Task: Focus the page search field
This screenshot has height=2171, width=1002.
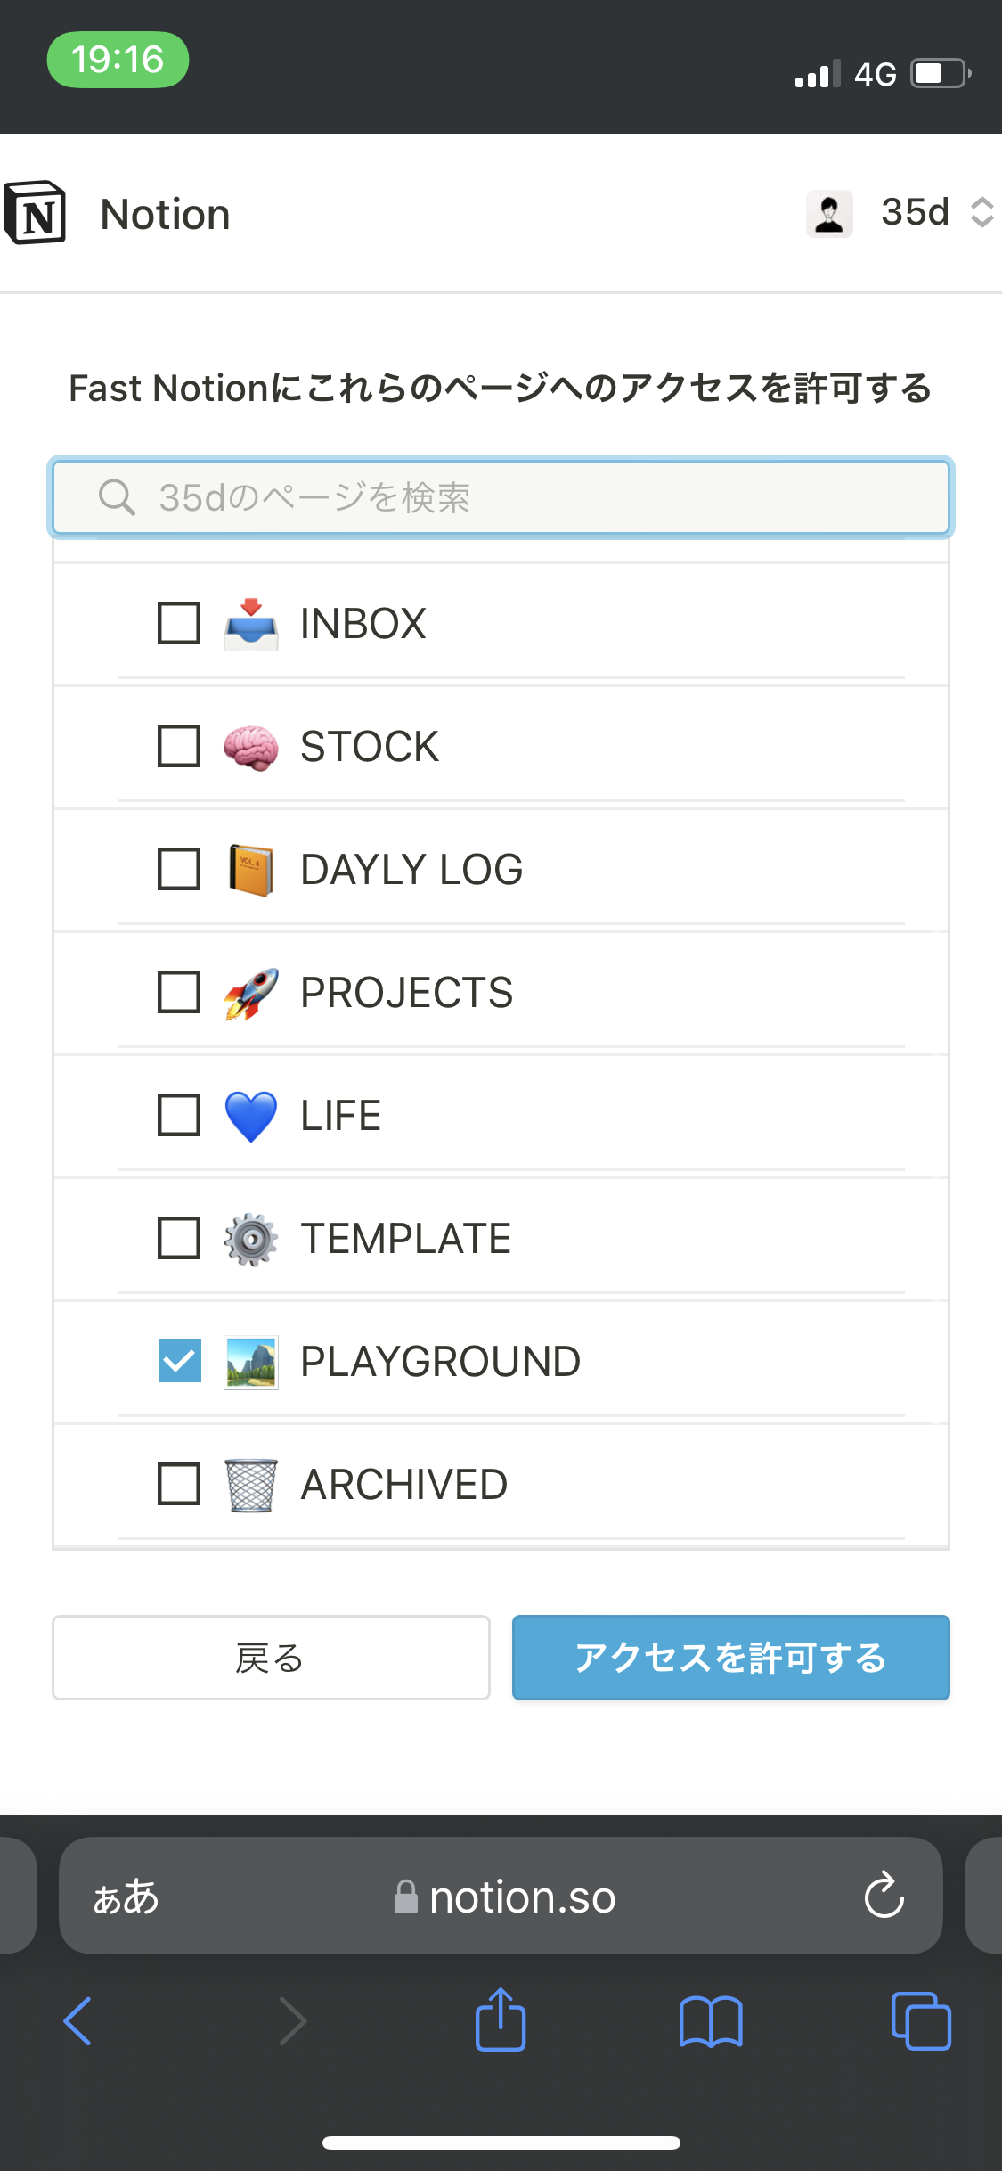Action: click(501, 497)
